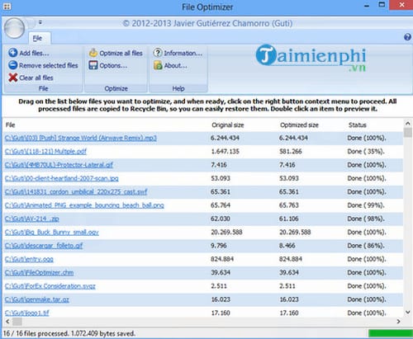Select the cordon_umbilical cast.swf file link
This screenshot has height=339, width=413.
pos(76,192)
